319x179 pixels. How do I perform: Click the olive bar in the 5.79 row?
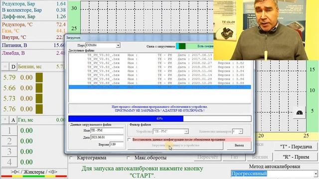(39, 78)
